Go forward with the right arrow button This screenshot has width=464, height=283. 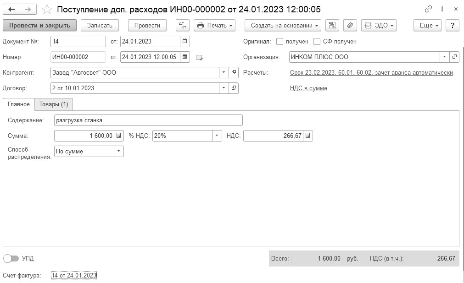tap(28, 10)
